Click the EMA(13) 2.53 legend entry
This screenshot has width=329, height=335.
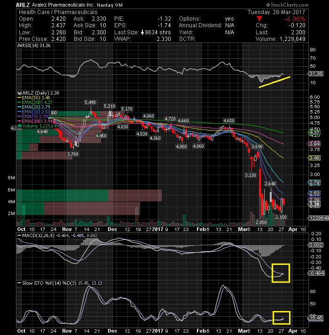(x=34, y=112)
